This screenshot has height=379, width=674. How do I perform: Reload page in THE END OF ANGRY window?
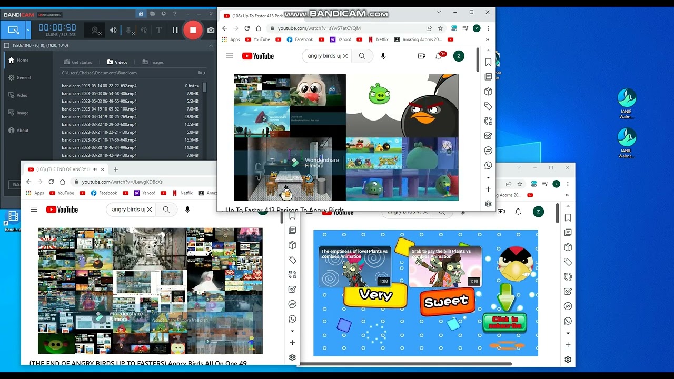click(51, 182)
